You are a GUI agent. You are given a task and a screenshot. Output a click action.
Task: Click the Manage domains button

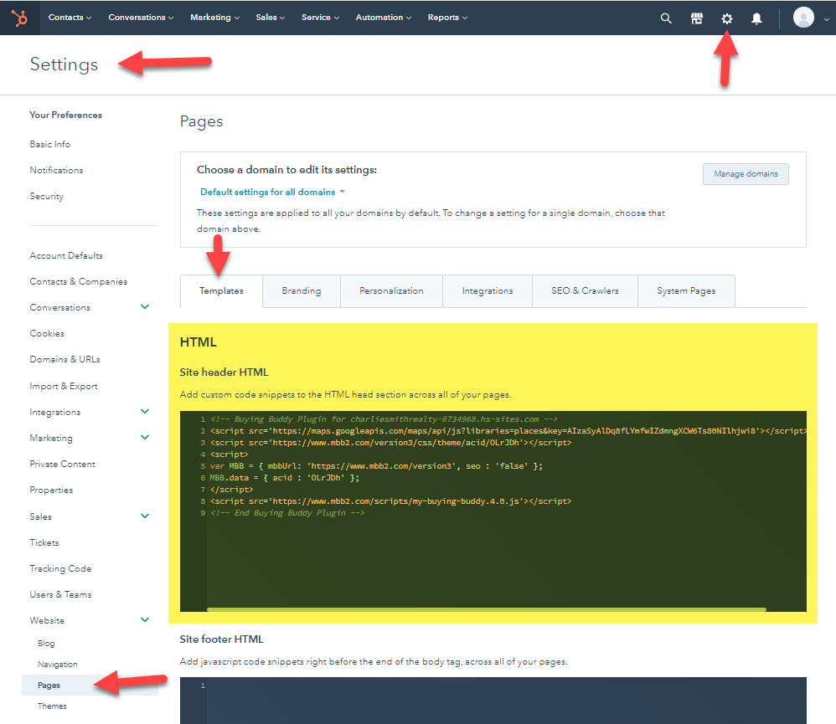click(746, 173)
